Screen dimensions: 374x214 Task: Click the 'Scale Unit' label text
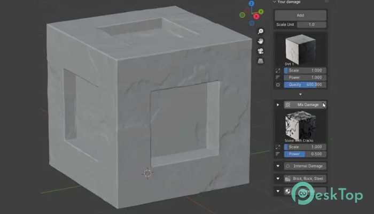[285, 25]
